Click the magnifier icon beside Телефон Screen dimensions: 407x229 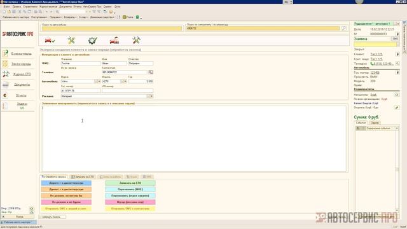click(x=397, y=64)
